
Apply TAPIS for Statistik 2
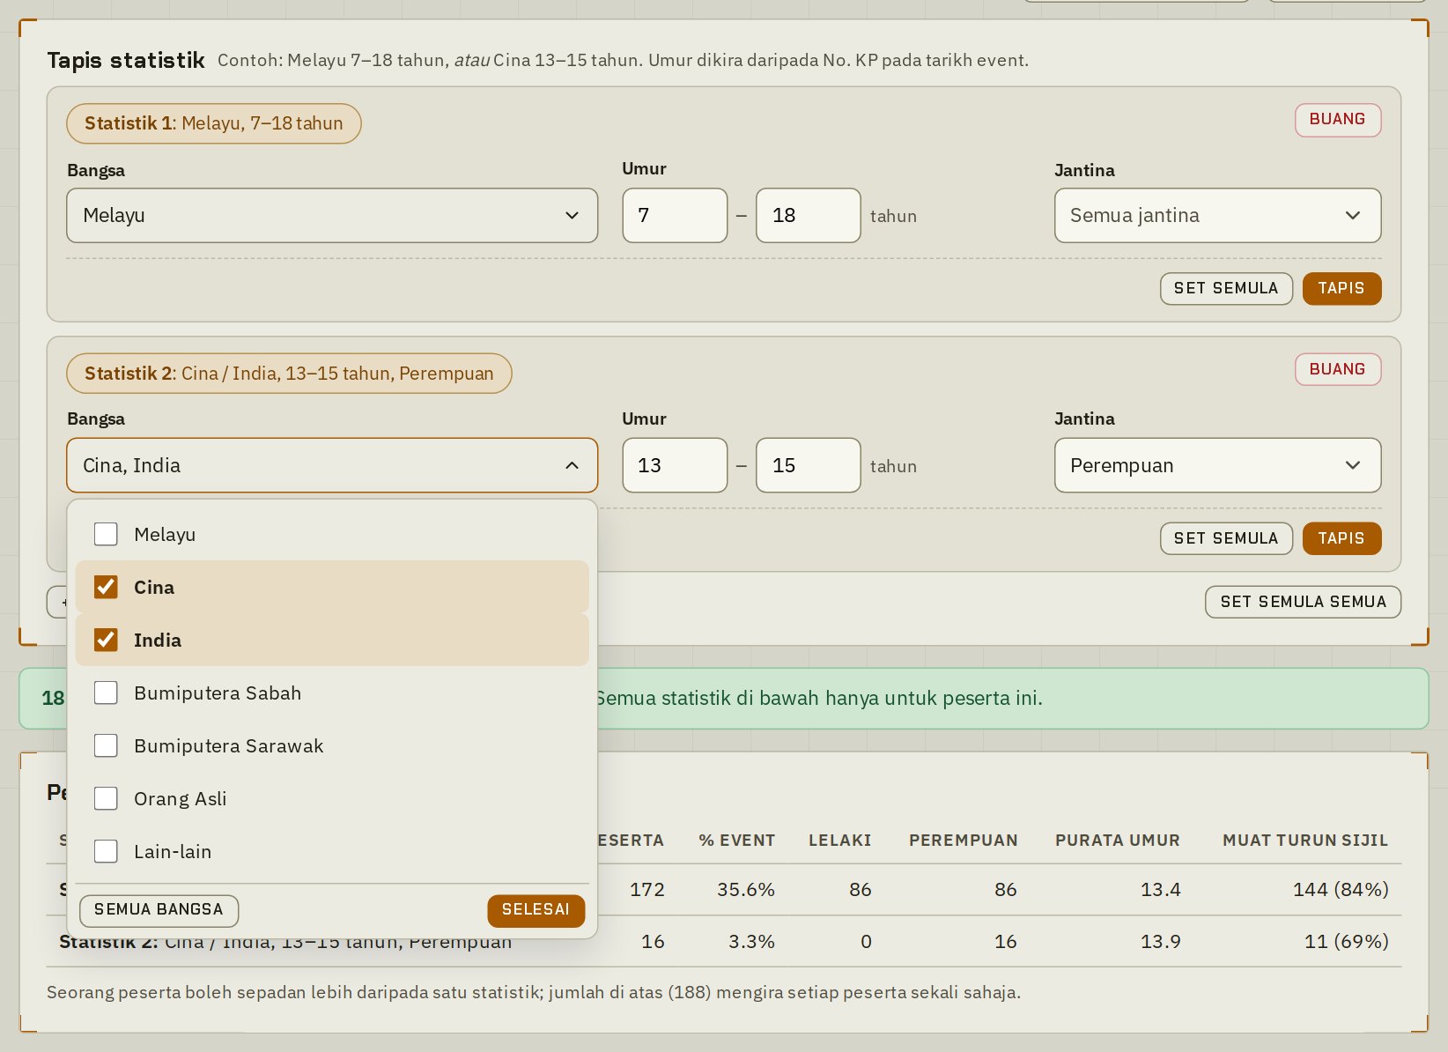[1341, 538]
